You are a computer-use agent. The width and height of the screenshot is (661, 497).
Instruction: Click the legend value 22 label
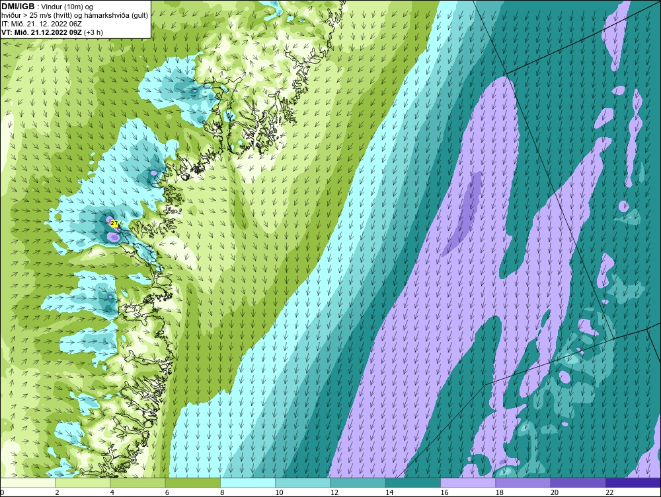(609, 492)
